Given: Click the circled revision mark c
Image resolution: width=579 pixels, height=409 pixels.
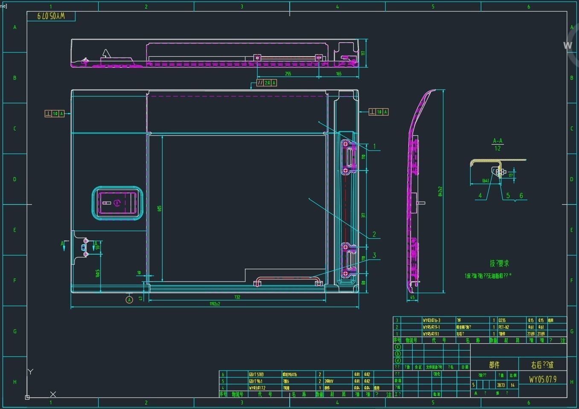Looking at the screenshot, I should click(x=398, y=347).
